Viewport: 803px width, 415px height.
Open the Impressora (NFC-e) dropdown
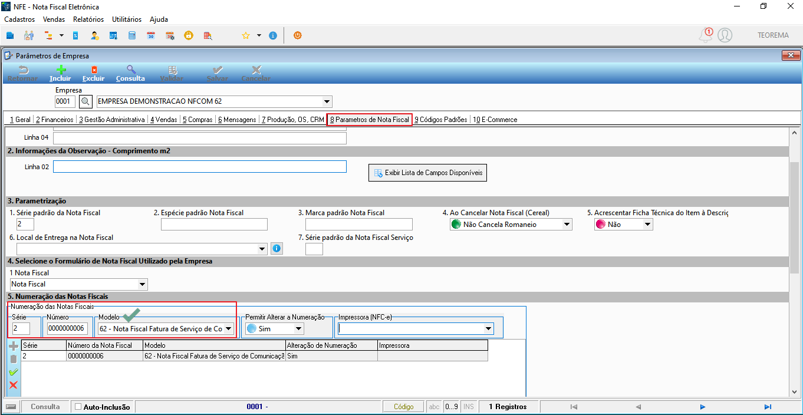pyautogui.click(x=488, y=328)
